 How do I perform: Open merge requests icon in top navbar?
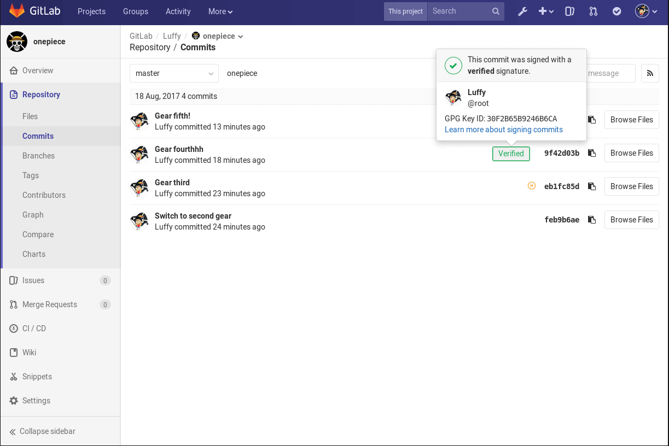tap(593, 11)
